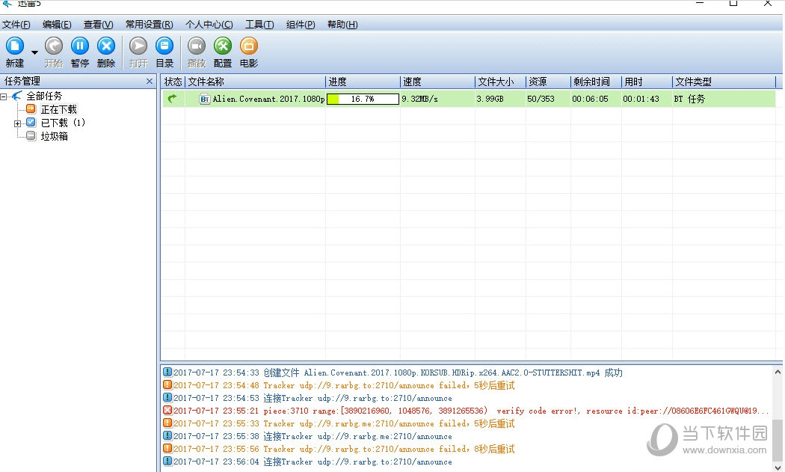Screen dimensions: 785x472
Task: Open the 常用设置(R) menu
Action: coord(150,25)
